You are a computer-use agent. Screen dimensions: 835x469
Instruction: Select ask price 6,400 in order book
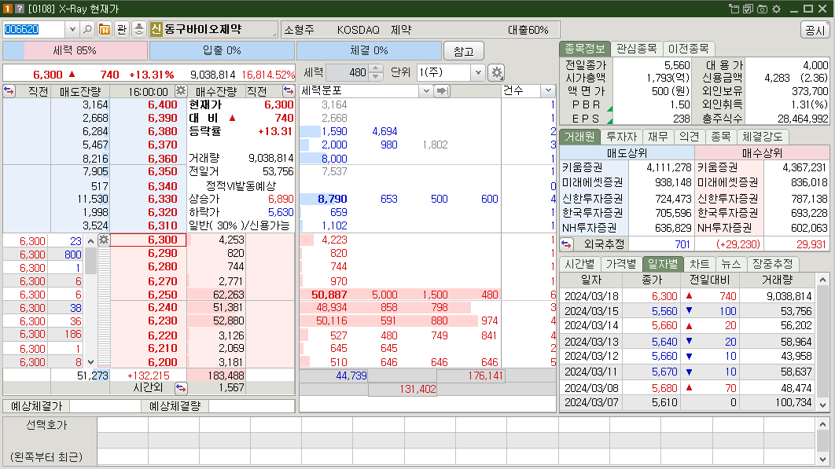[x=163, y=104]
